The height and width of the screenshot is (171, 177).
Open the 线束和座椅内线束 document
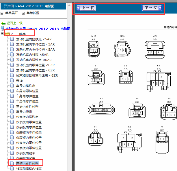[29, 169]
